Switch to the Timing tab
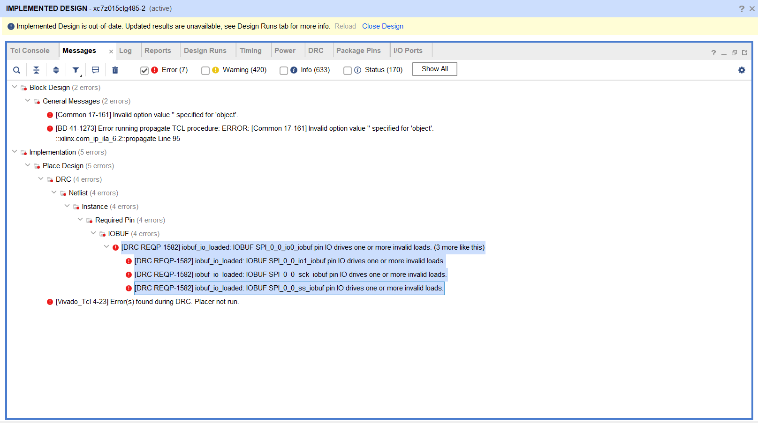This screenshot has height=423, width=758. click(250, 50)
